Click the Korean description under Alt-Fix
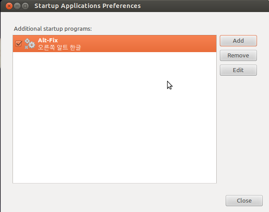Viewport: 269px width, 212px height. [59, 47]
